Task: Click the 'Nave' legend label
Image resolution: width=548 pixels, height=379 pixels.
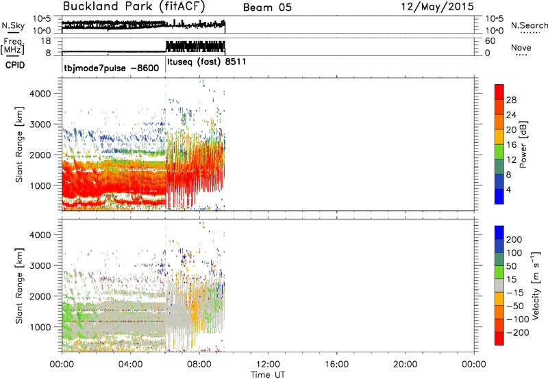Action: click(521, 47)
